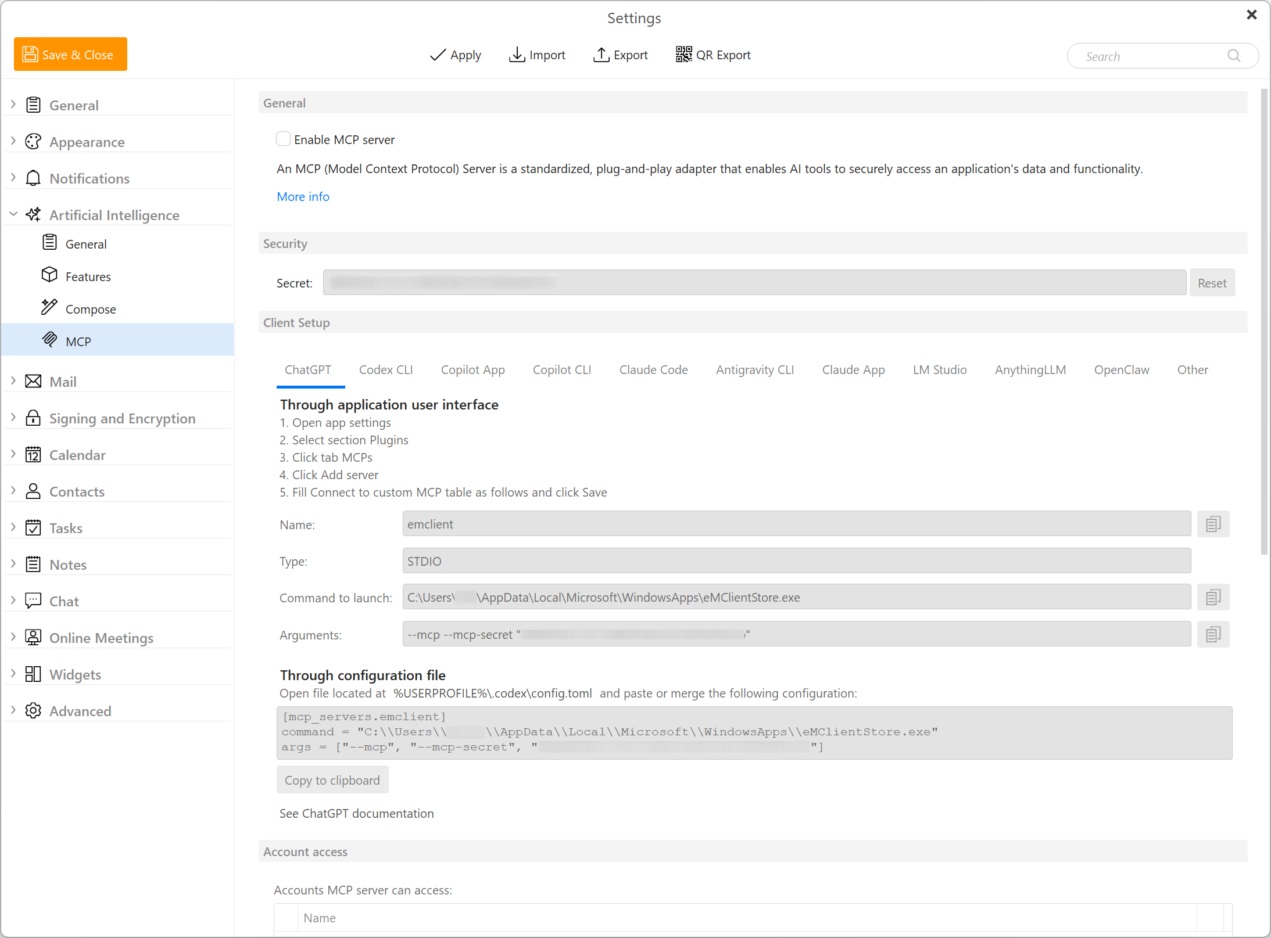This screenshot has height=938, width=1271.
Task: Collapse the Artificial Intelligence section
Action: [x=13, y=214]
